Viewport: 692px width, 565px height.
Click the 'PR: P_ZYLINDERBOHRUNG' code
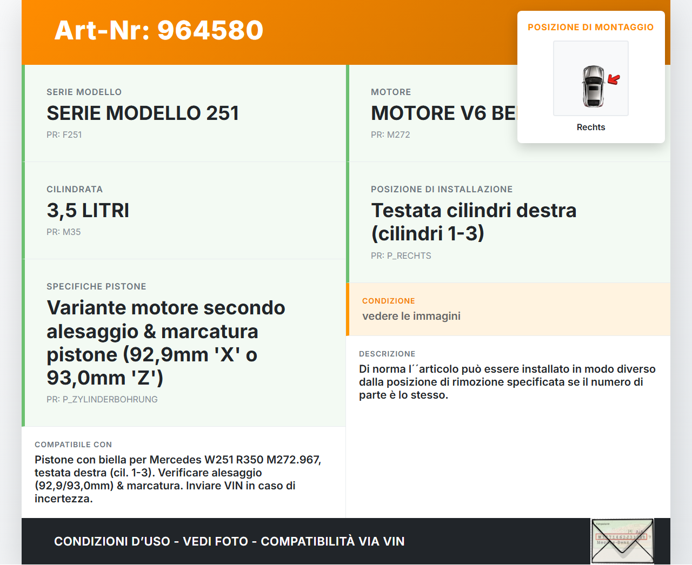[102, 400]
